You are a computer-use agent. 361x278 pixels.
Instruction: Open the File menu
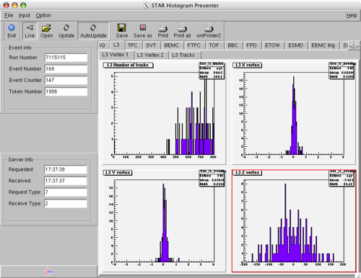click(x=9, y=15)
